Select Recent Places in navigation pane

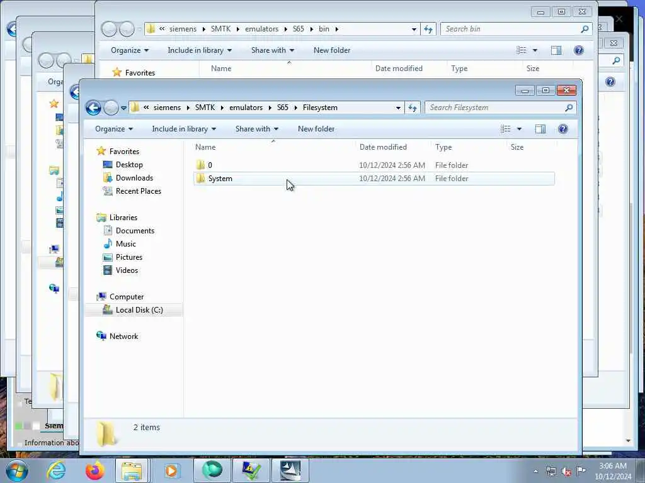click(x=138, y=191)
